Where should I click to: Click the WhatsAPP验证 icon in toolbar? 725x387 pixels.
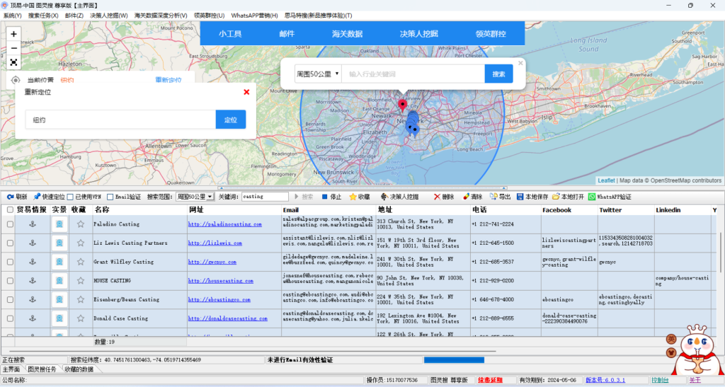point(592,197)
